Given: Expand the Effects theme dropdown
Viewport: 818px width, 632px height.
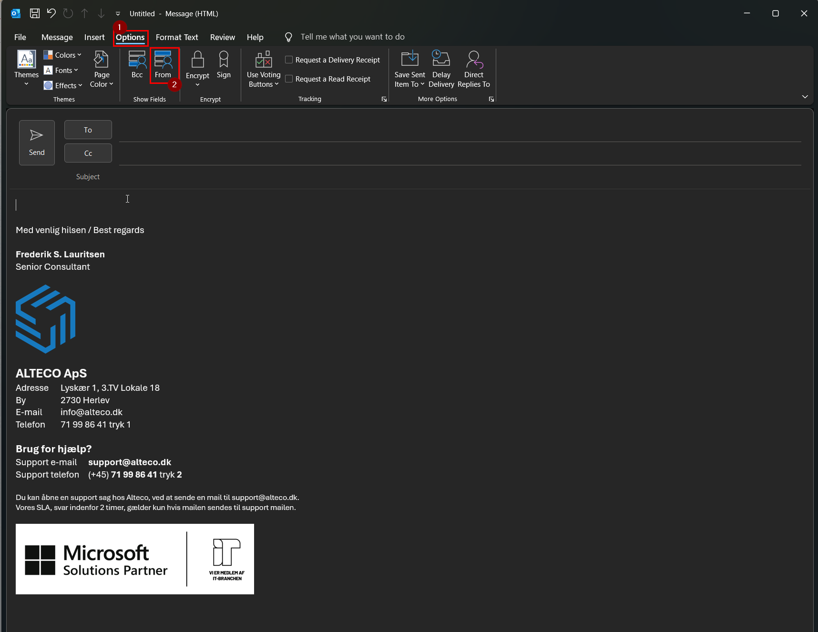Looking at the screenshot, I should 63,85.
